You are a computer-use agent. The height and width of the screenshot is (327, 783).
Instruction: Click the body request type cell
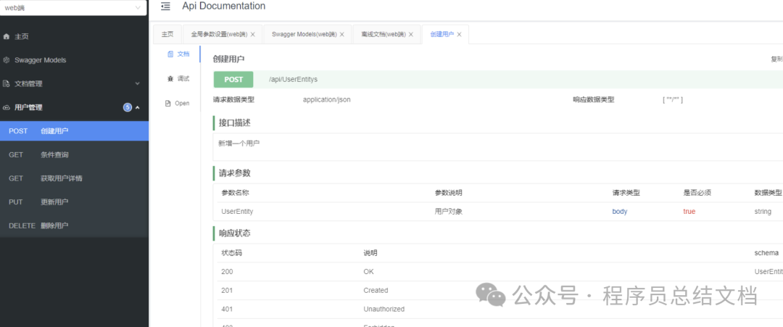[620, 211]
